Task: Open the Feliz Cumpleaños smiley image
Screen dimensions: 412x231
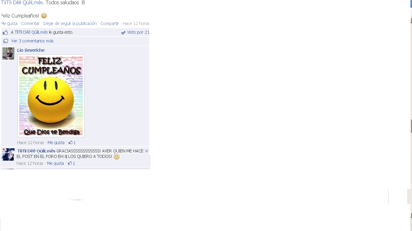Action: (51, 96)
